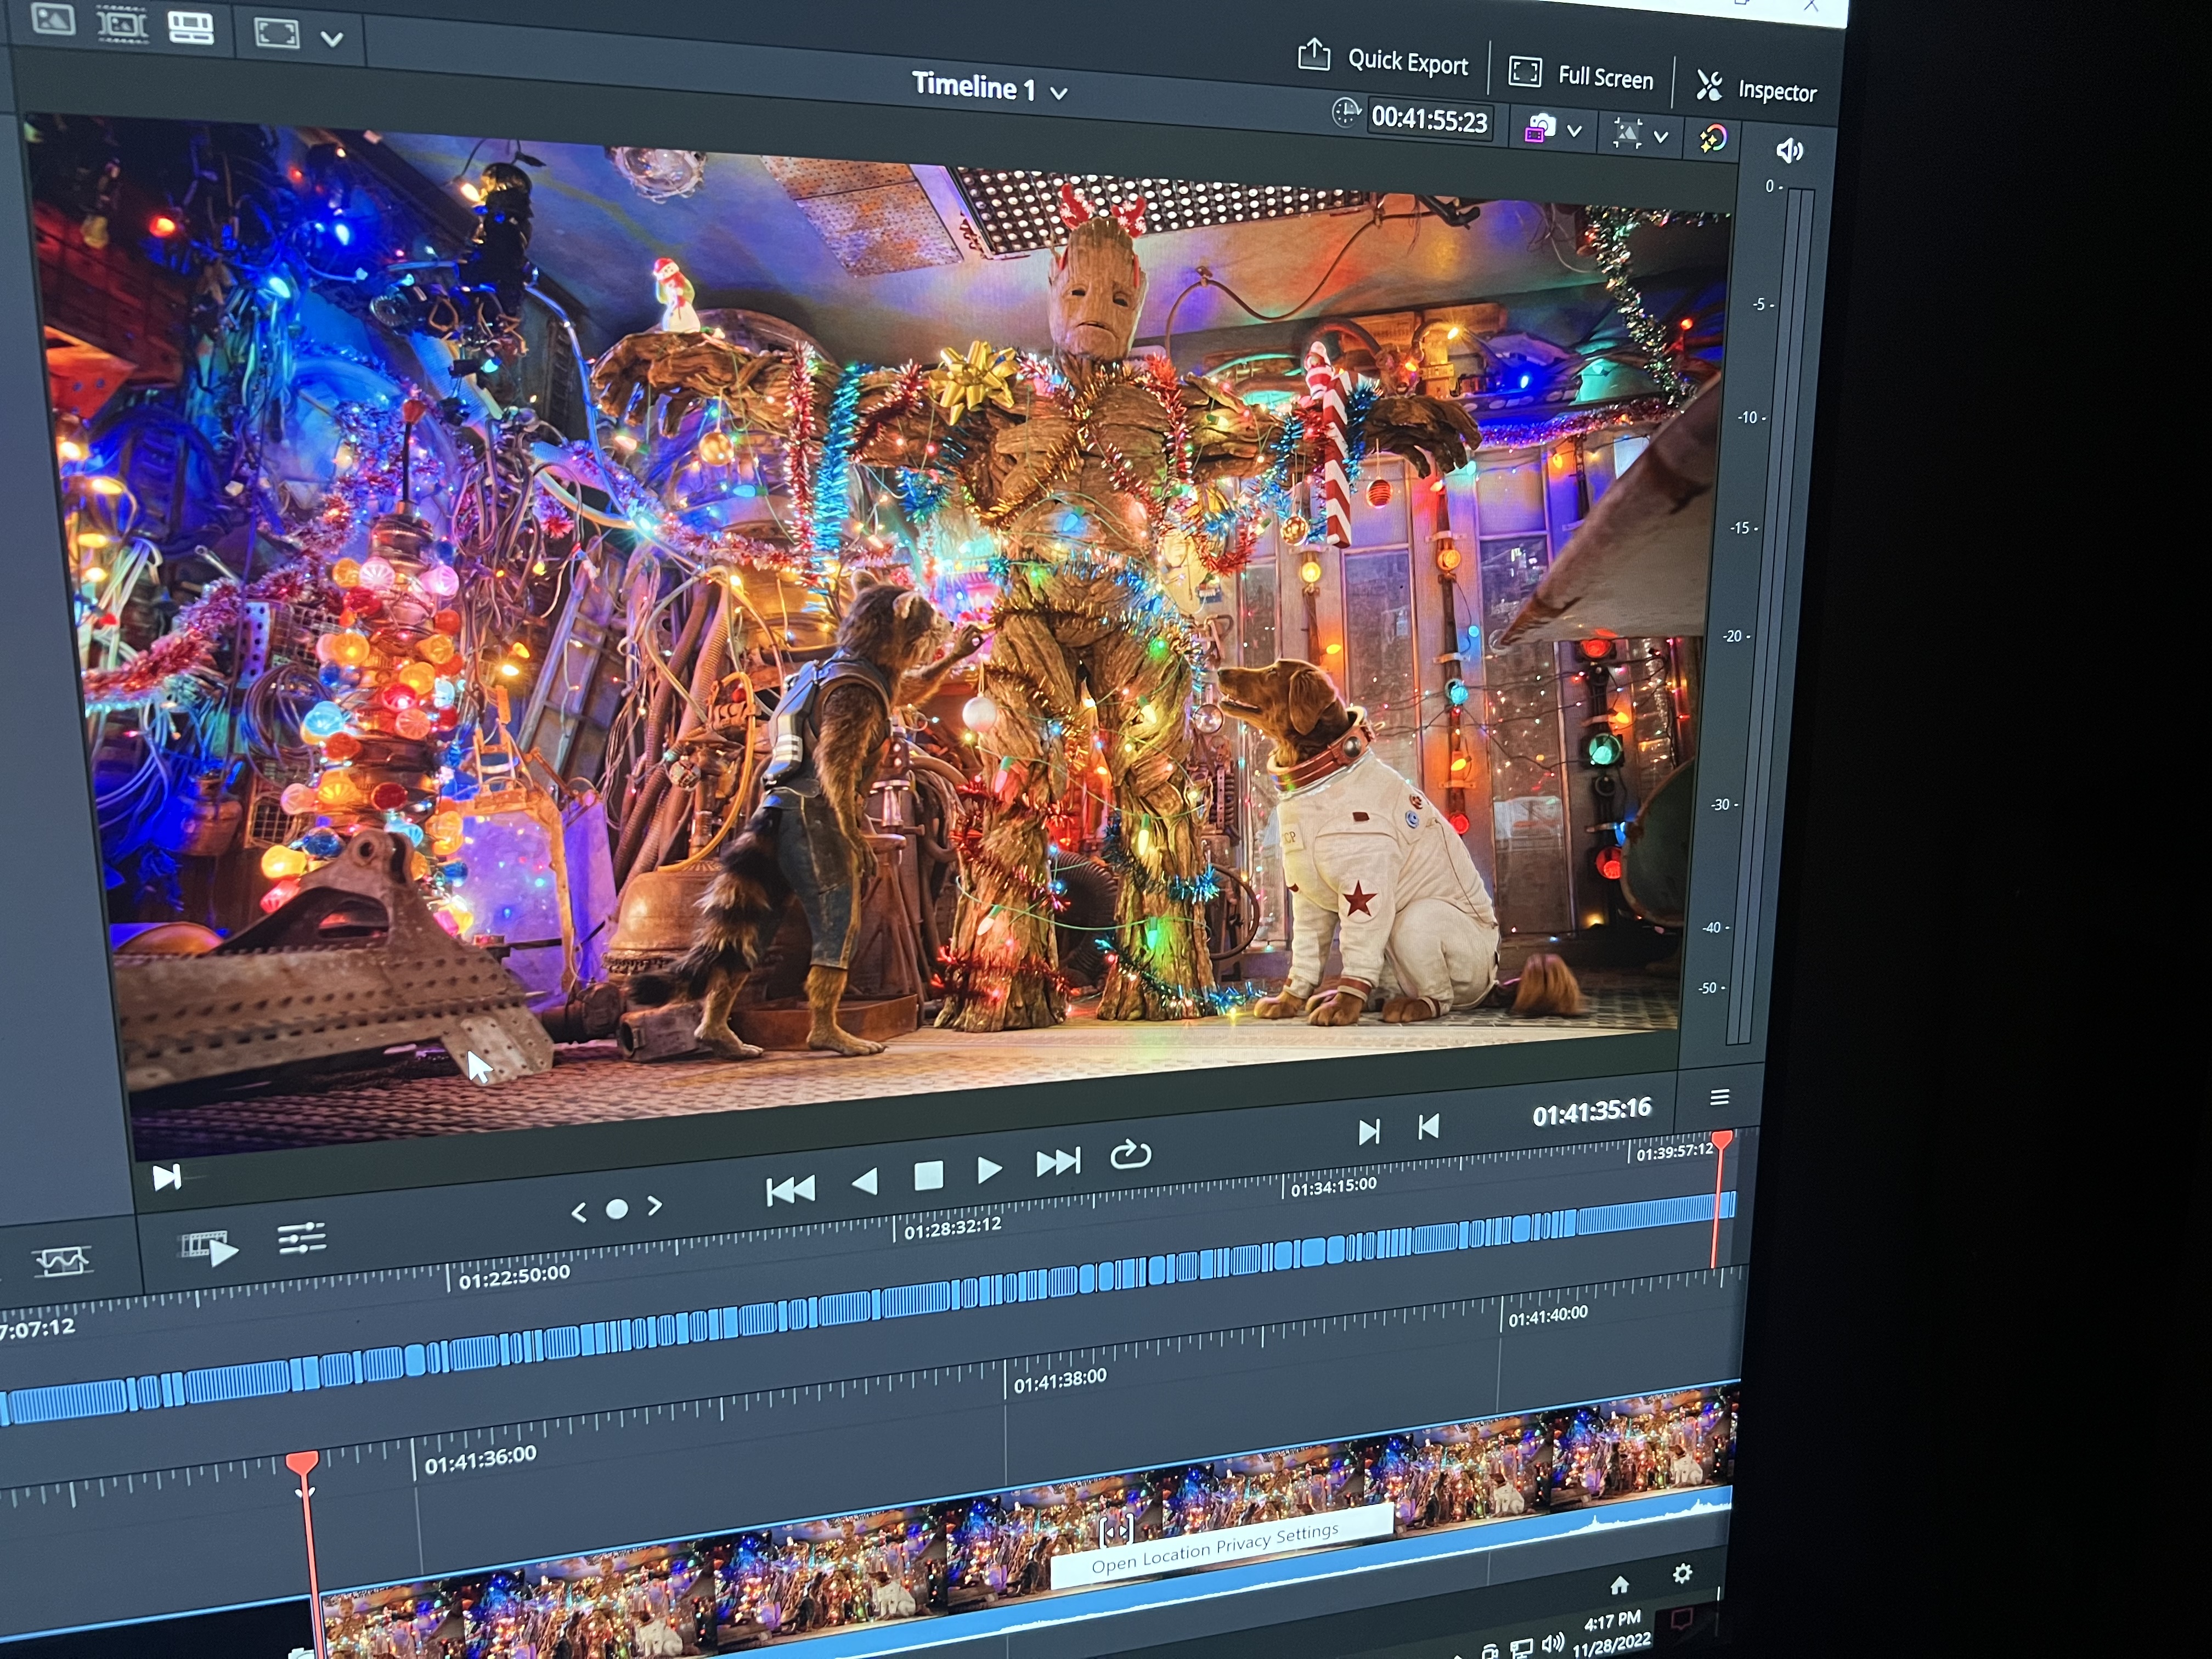The width and height of the screenshot is (2212, 1659).
Task: Open project settings gear icon
Action: click(1682, 1573)
